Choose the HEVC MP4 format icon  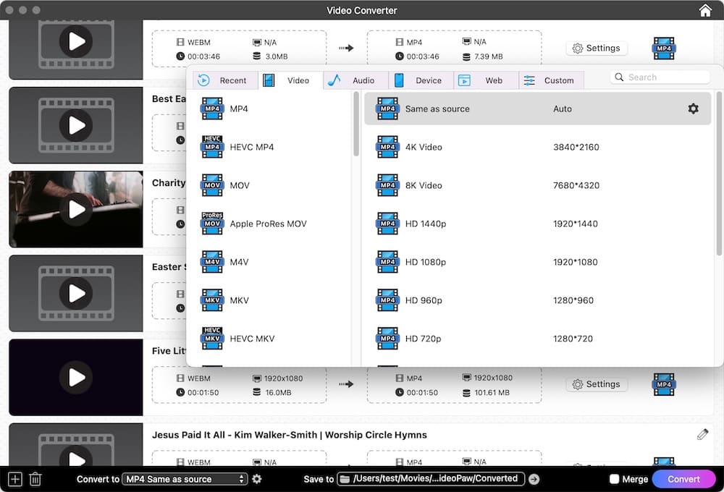point(212,147)
